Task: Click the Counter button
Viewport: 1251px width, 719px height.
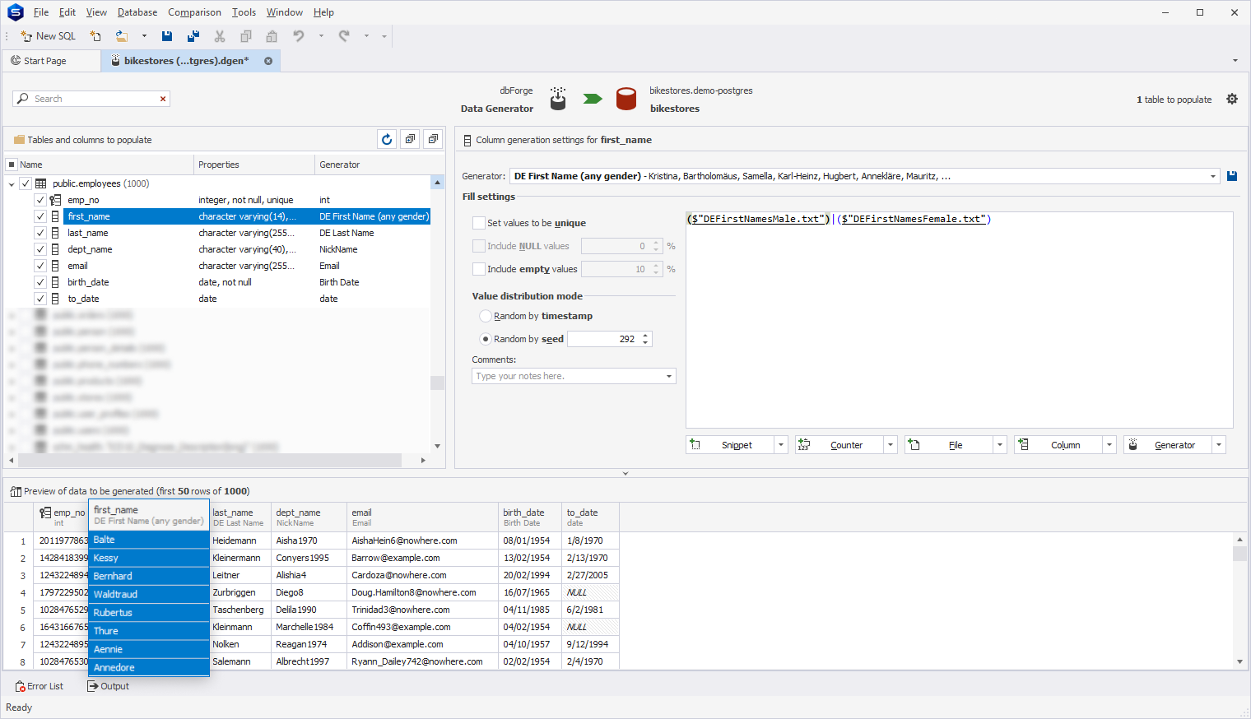Action: pos(839,445)
